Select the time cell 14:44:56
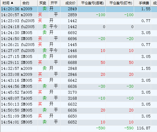Viewport: 157px width, 132px height. pyautogui.click(x=10, y=86)
